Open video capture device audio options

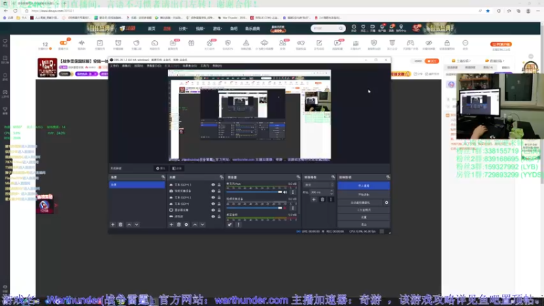293,208
